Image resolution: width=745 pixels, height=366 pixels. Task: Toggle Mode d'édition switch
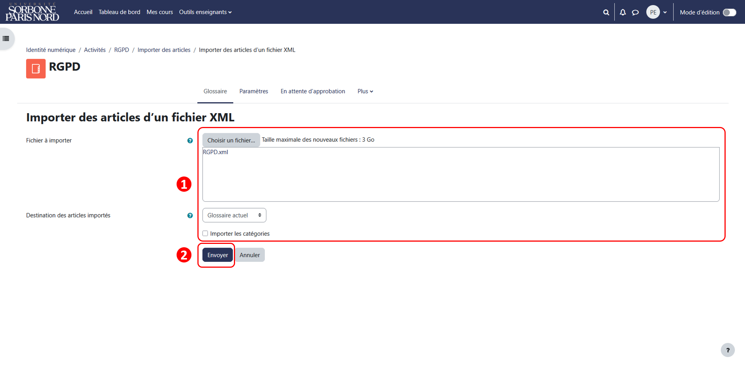729,12
